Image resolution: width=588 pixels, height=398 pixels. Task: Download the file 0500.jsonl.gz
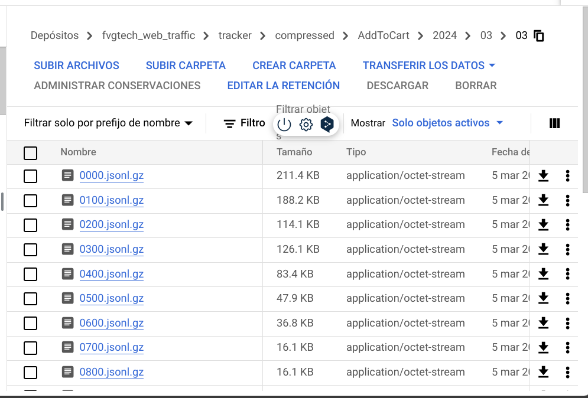pos(543,299)
